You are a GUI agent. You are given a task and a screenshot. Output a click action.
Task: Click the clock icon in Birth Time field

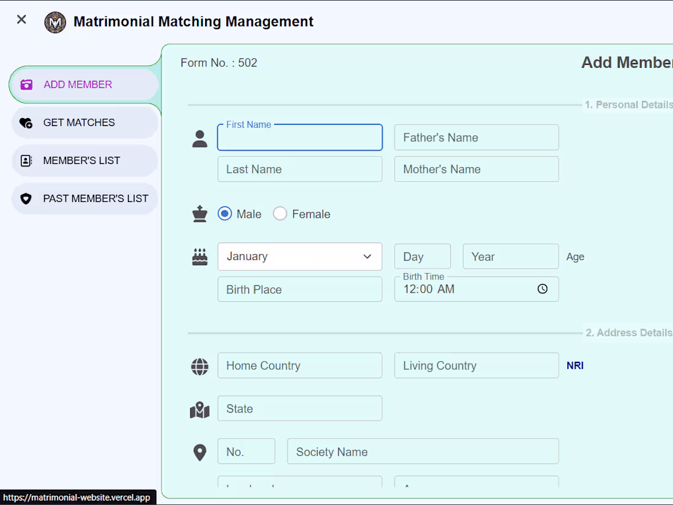(543, 289)
